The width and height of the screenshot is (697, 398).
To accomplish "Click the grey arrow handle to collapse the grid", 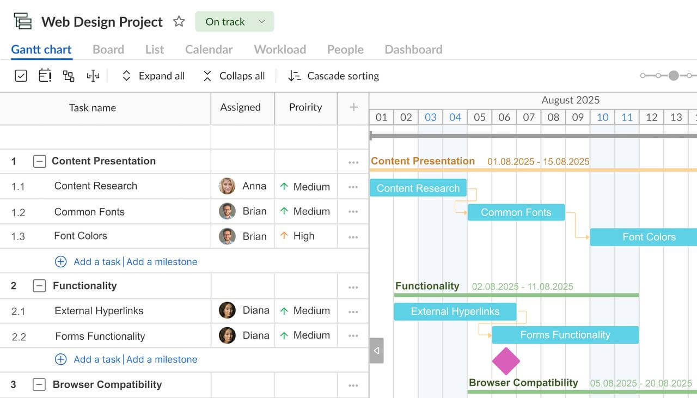I will pyautogui.click(x=376, y=350).
